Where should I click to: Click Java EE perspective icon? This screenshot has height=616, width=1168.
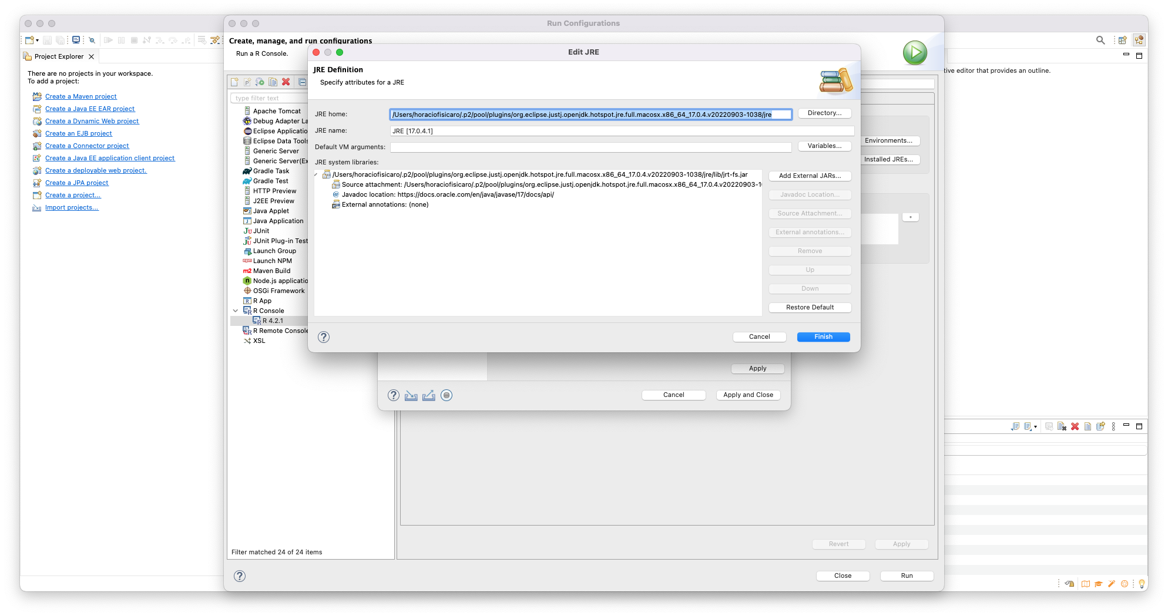click(1139, 40)
